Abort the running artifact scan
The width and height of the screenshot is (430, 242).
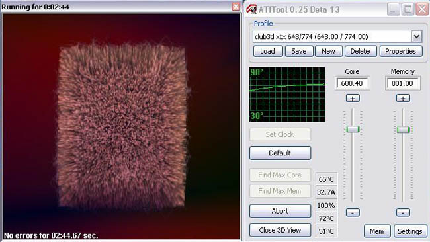click(x=280, y=211)
